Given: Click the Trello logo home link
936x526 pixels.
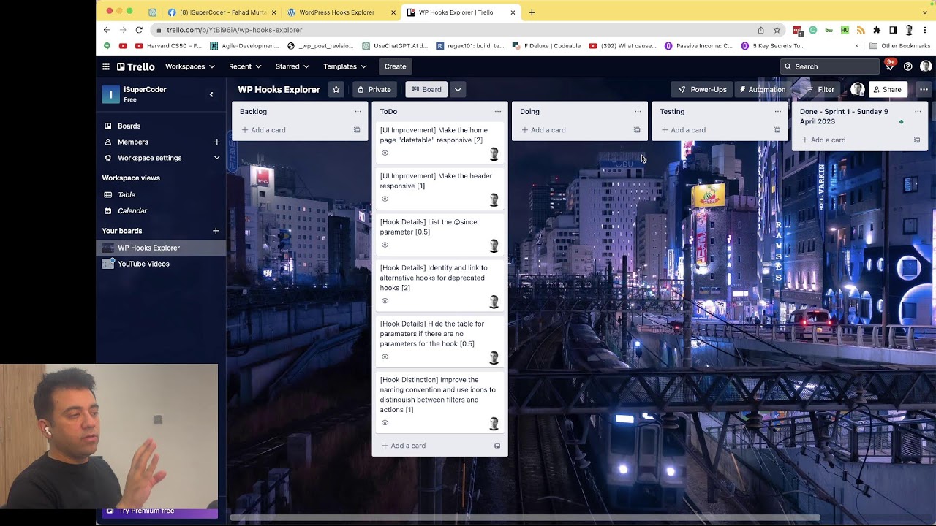Looking at the screenshot, I should click(136, 66).
